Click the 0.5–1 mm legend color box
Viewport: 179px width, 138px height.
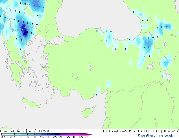pyautogui.click(x=11, y=134)
